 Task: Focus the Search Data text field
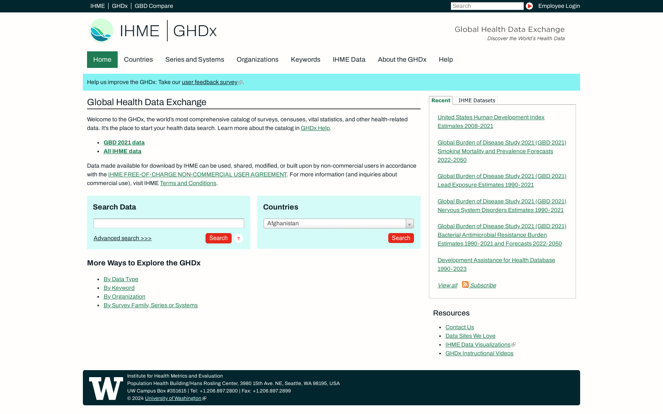(169, 224)
